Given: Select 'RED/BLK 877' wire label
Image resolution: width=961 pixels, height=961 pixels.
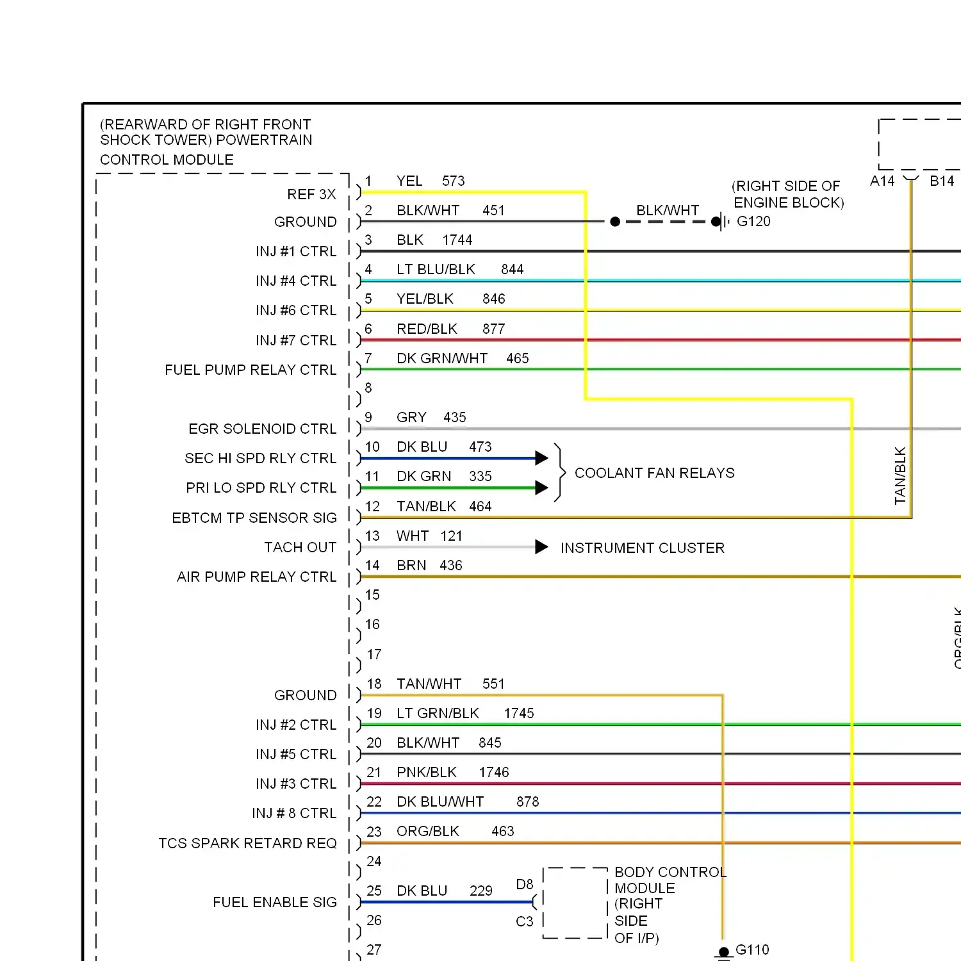Looking at the screenshot, I should (x=451, y=329).
